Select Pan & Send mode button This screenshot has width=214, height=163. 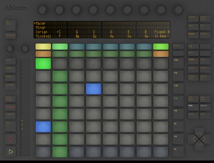[205, 19]
